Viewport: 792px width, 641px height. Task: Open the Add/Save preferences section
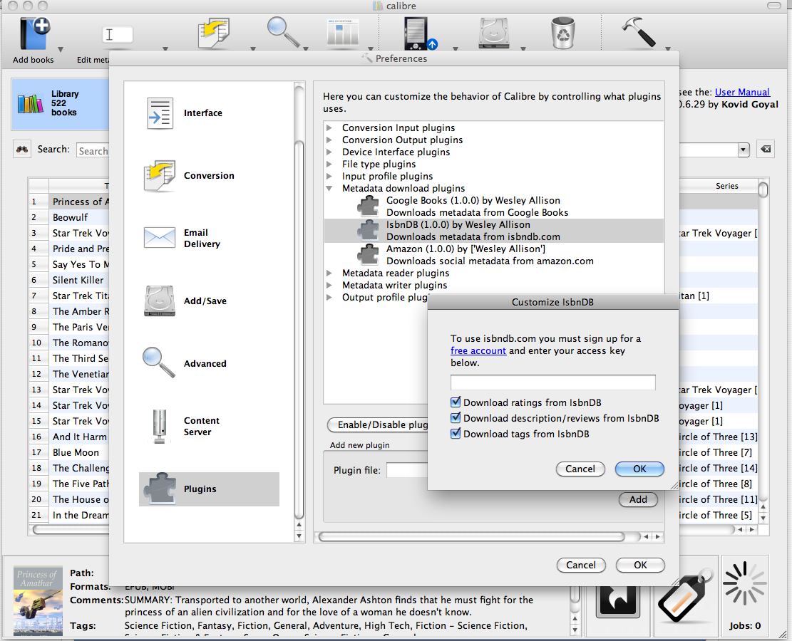[209, 301]
